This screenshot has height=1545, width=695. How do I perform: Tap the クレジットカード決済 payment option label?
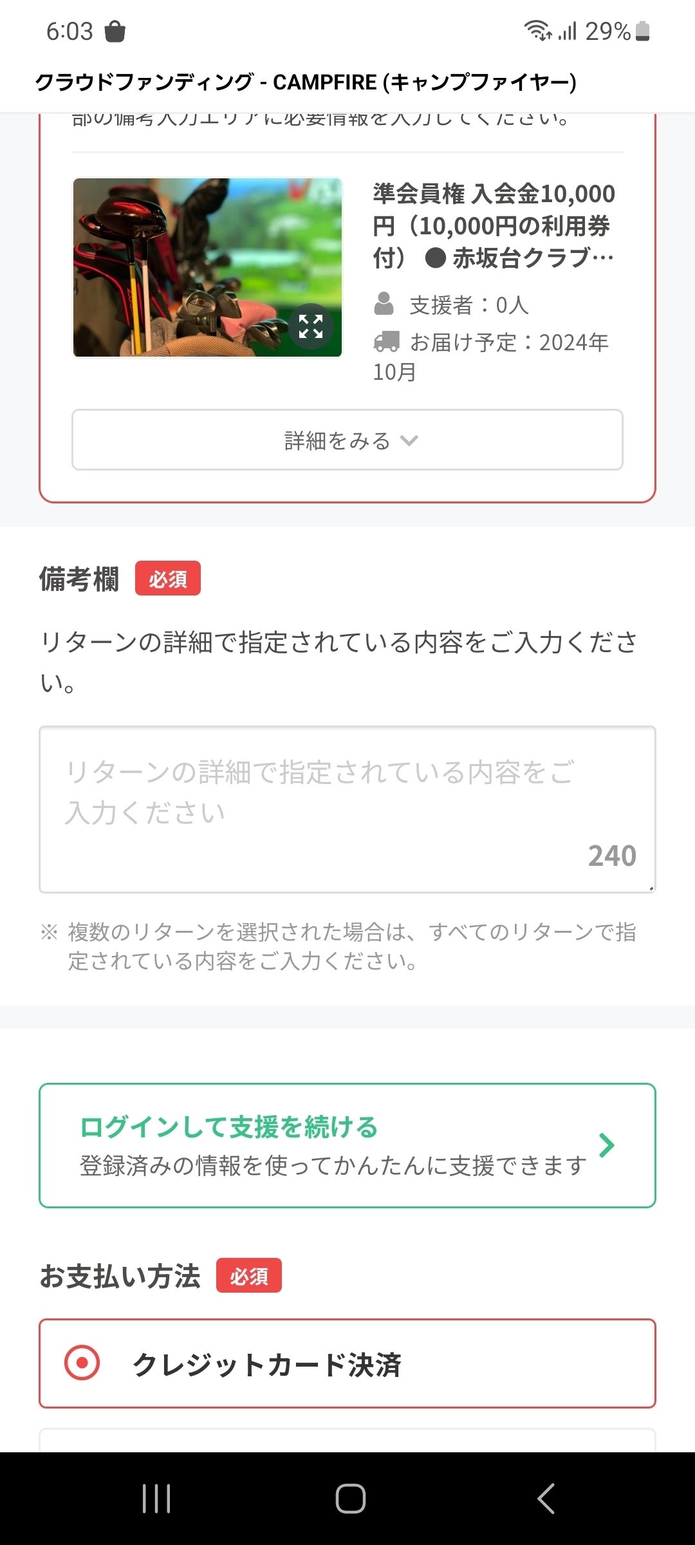point(266,1364)
